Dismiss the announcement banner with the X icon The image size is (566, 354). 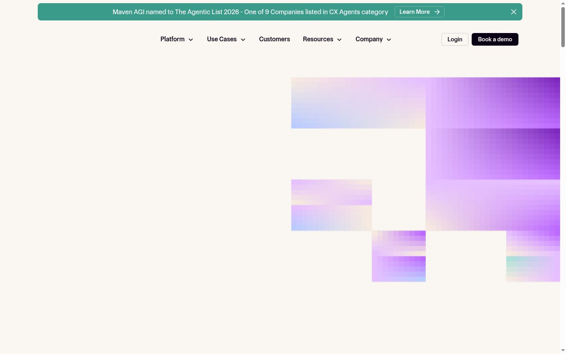513,12
